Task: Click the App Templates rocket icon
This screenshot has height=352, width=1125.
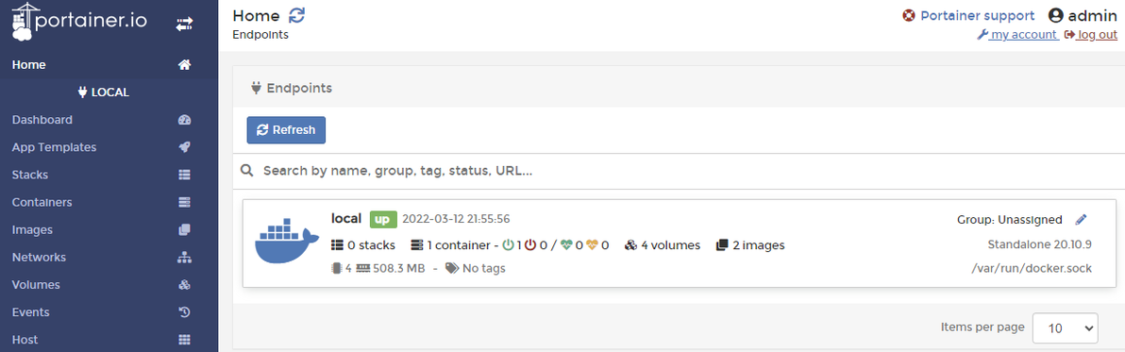Action: [x=184, y=147]
